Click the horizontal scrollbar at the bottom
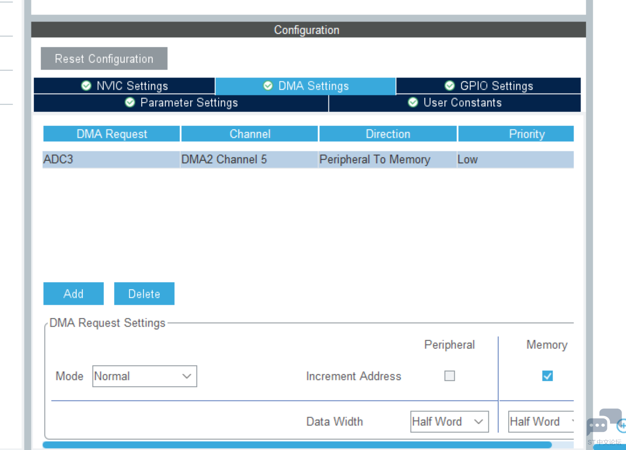The height and width of the screenshot is (450, 626). coord(297,445)
